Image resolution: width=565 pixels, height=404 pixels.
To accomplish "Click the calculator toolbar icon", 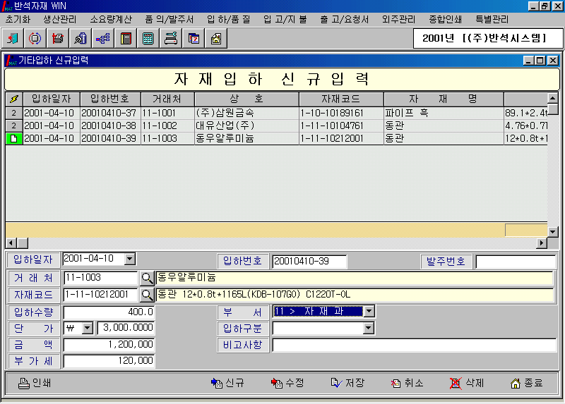I will (x=148, y=38).
